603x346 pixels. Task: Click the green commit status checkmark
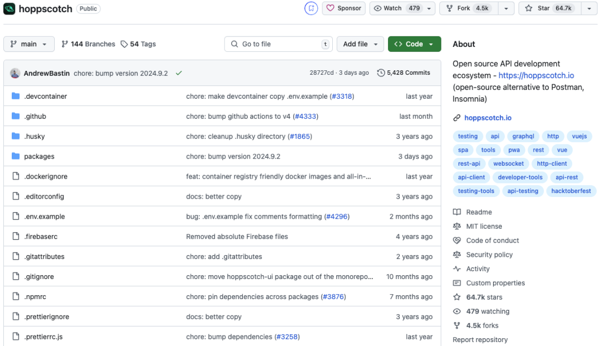pos(179,73)
